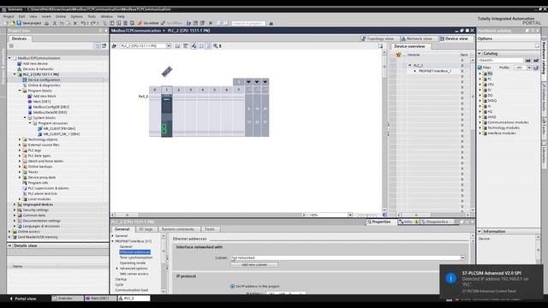Switch to the Diagnostics inspector tab

437,222
